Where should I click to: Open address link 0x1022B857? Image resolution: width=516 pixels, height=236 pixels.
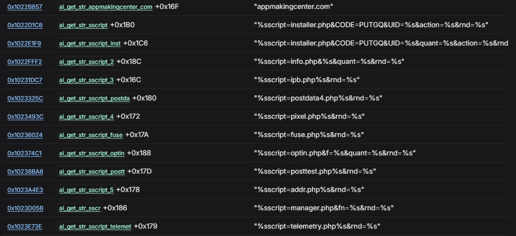tap(25, 7)
